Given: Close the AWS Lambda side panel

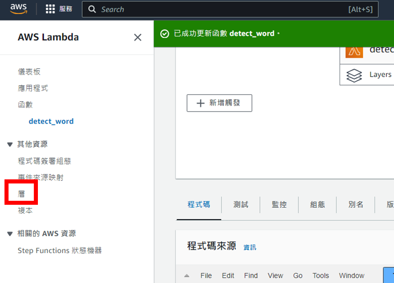Looking at the screenshot, I should (x=138, y=37).
